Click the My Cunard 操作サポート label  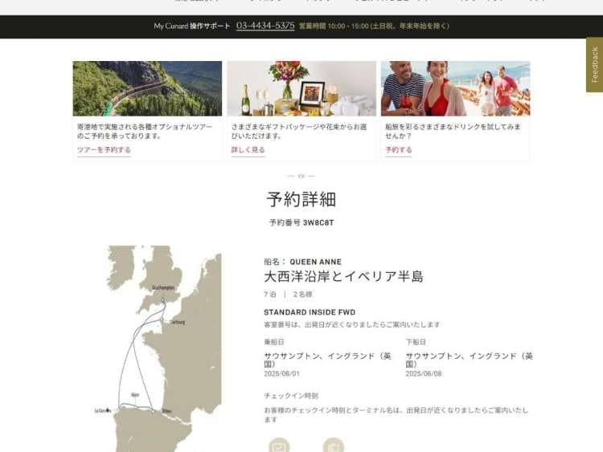coord(191,26)
